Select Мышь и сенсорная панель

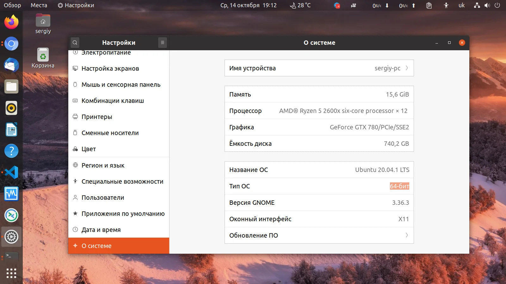(x=119, y=85)
